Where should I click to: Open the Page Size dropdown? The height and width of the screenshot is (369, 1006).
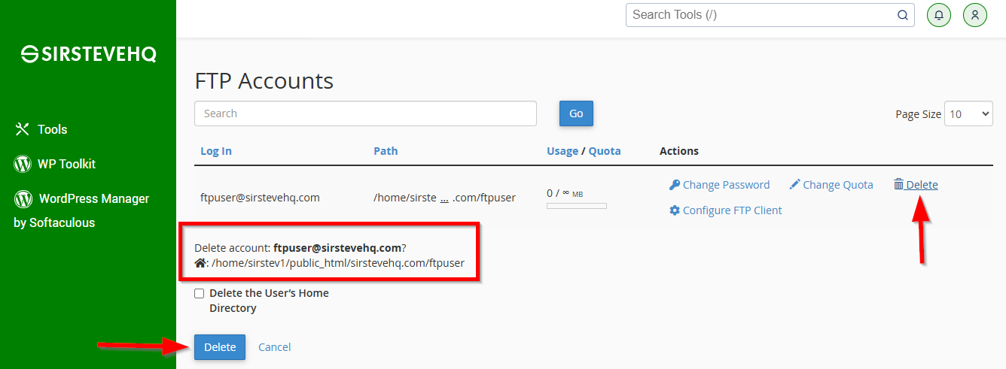968,114
